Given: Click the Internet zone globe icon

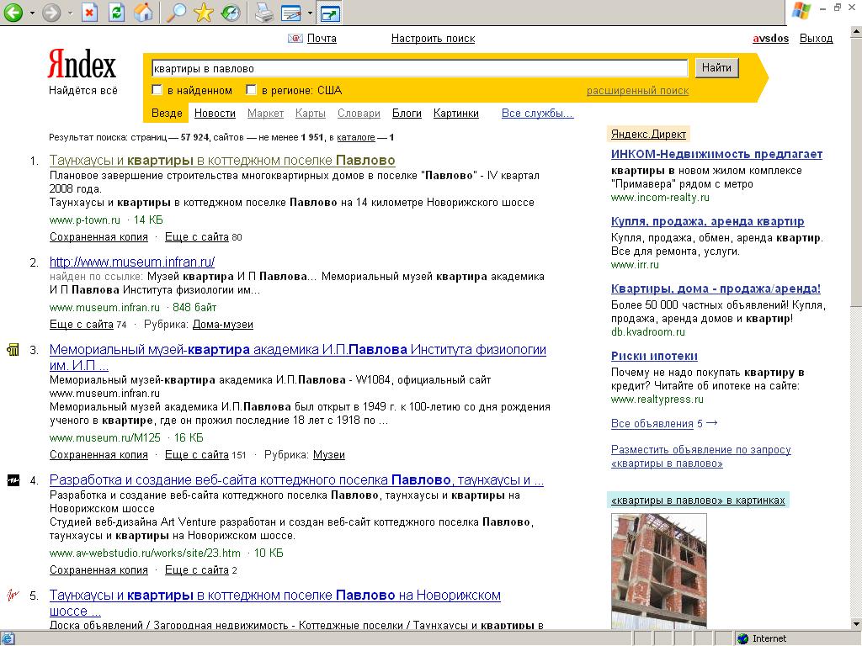Looking at the screenshot, I should click(743, 638).
